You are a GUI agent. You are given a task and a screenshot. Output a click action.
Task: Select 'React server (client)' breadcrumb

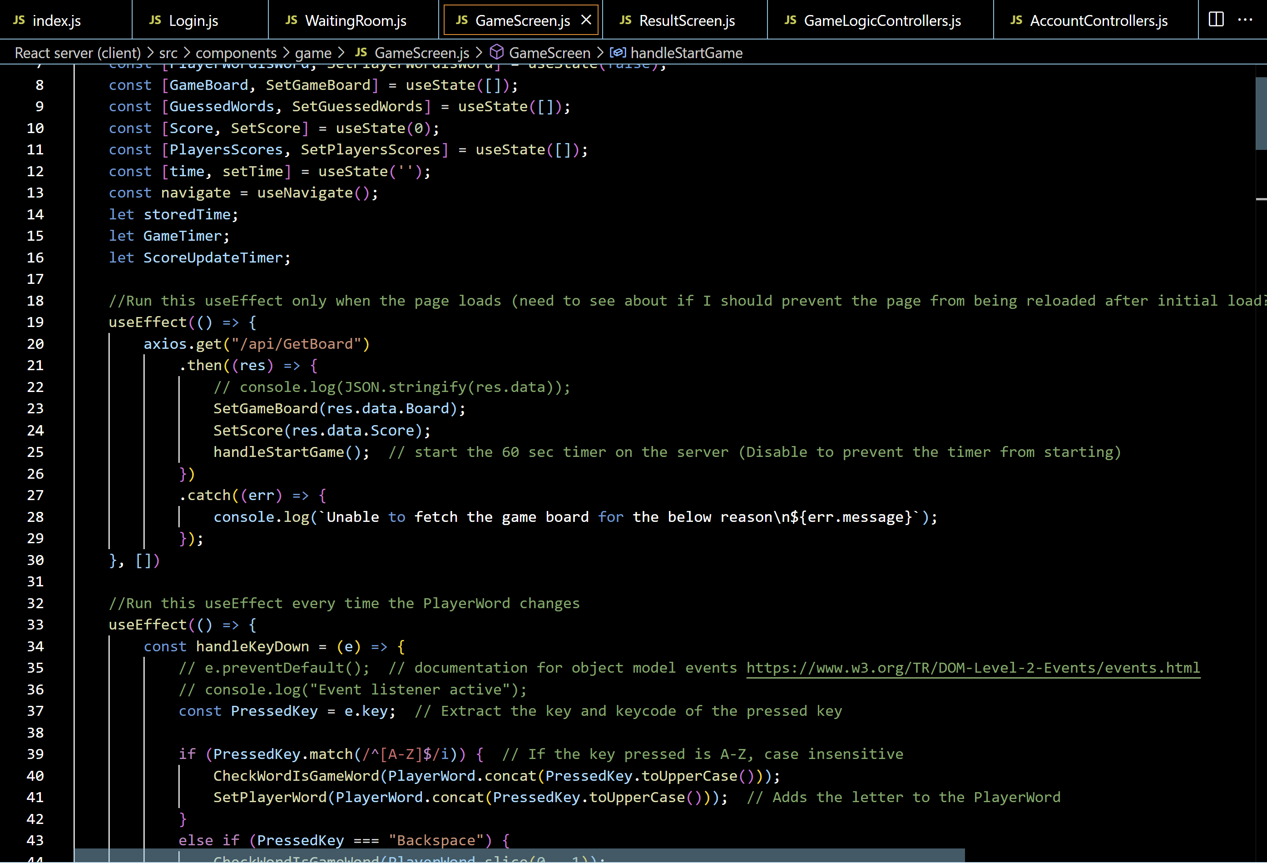tap(77, 53)
